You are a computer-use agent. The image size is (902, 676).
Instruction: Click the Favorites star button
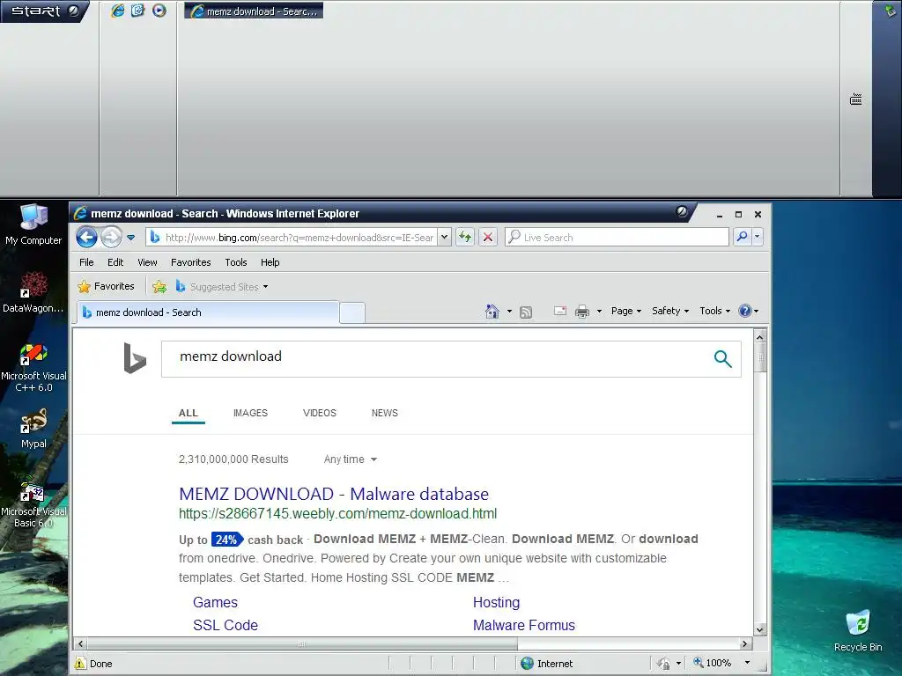point(106,286)
